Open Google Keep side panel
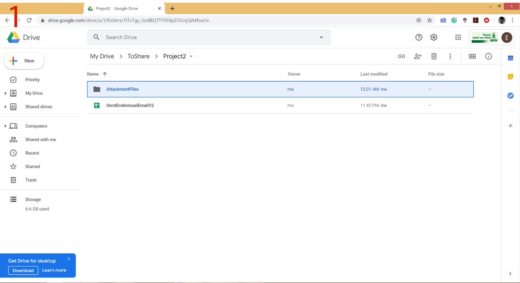Screen dimensions: 520x283 510,77
